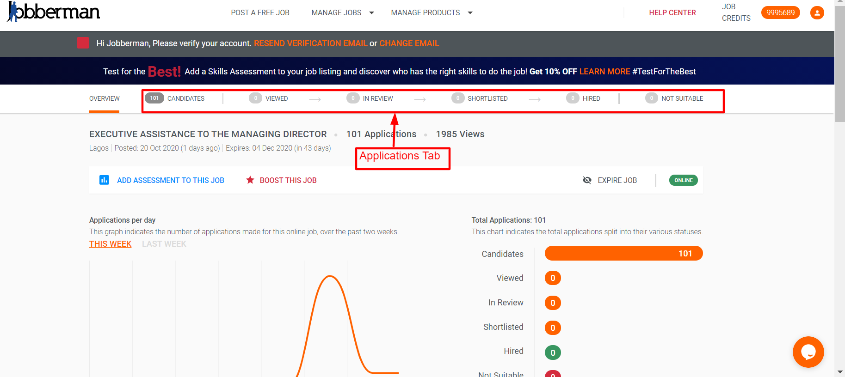Switch to the Hired tab
Screen dimensions: 845x377
pyautogui.click(x=591, y=98)
